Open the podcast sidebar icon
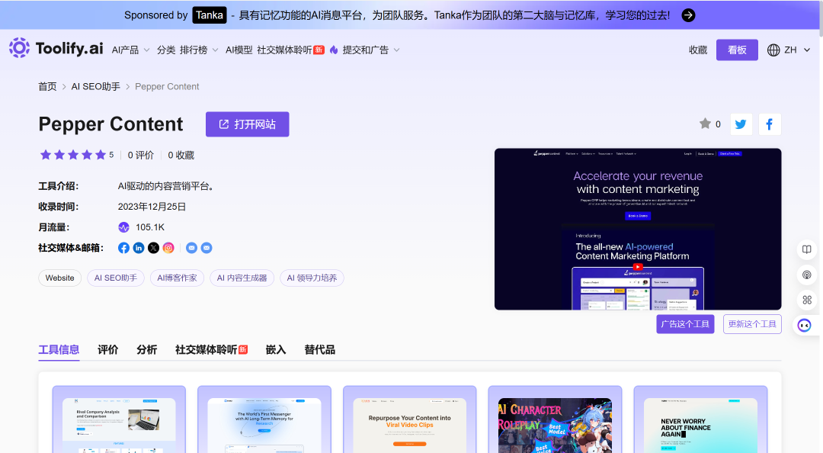The width and height of the screenshot is (823, 453). tap(807, 275)
